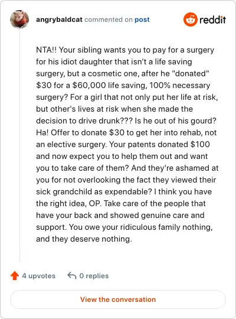Click the "elective surgery" phrase
This screenshot has width=236, height=319.
[77, 145]
